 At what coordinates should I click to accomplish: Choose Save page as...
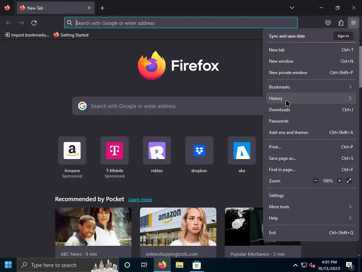(311, 158)
